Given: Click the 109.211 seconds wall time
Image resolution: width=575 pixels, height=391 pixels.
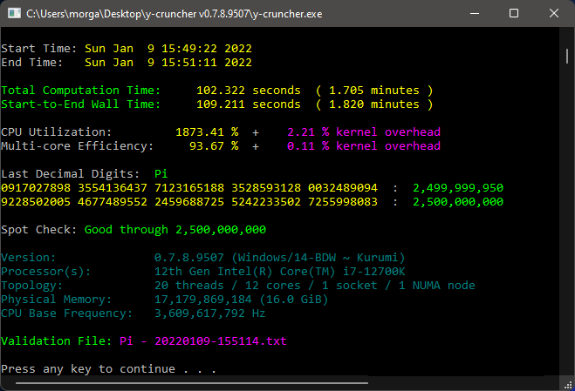Looking at the screenshot, I should pyautogui.click(x=249, y=104).
